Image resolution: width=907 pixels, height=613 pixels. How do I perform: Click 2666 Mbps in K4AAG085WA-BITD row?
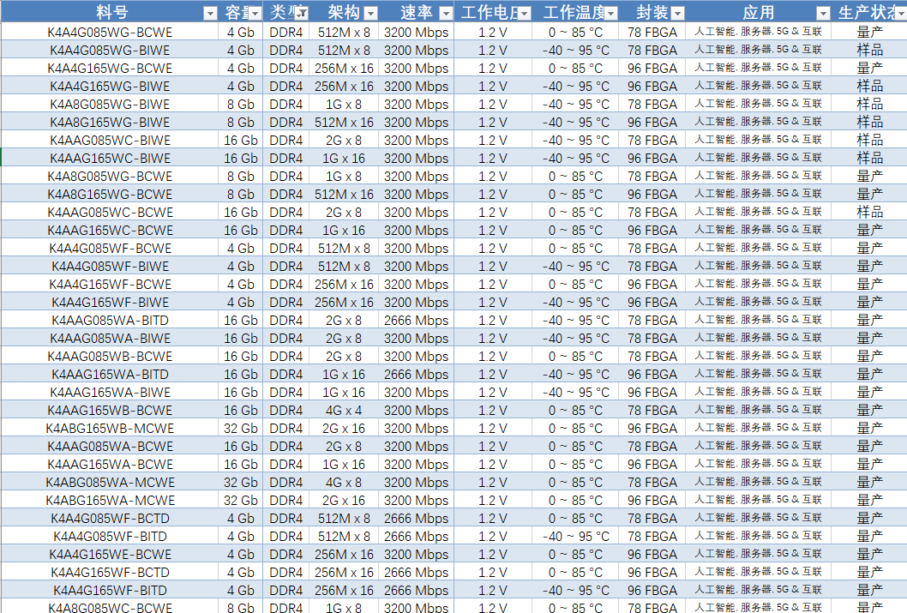pos(416,320)
